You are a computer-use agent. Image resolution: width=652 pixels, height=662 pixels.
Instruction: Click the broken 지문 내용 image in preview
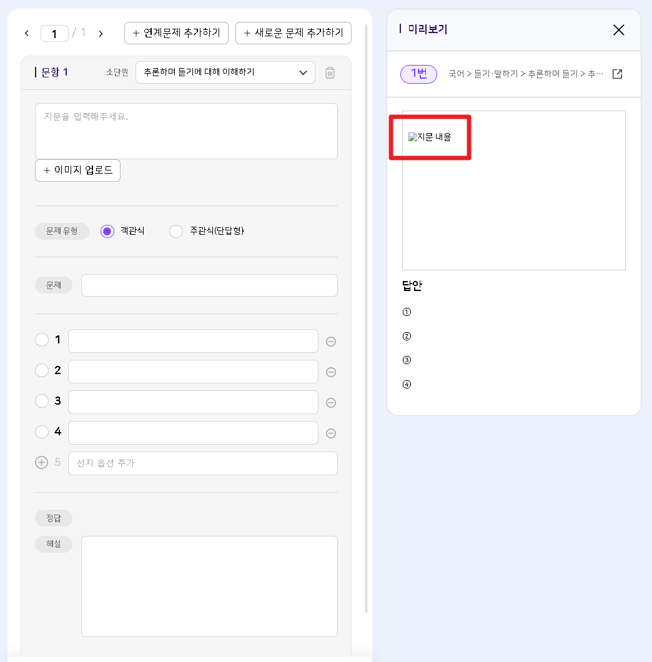pos(430,137)
